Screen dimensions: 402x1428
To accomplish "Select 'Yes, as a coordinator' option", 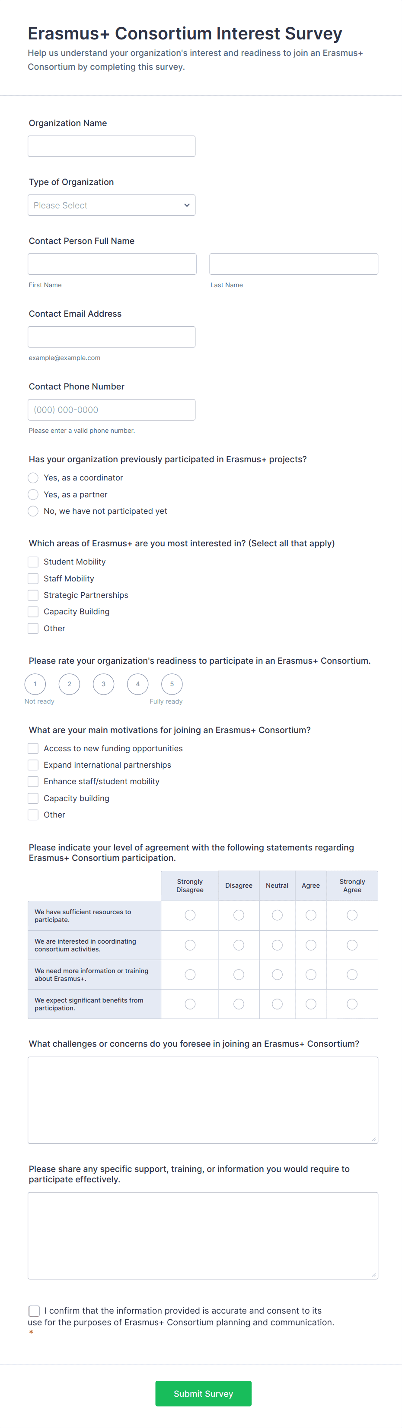I will pyautogui.click(x=32, y=477).
